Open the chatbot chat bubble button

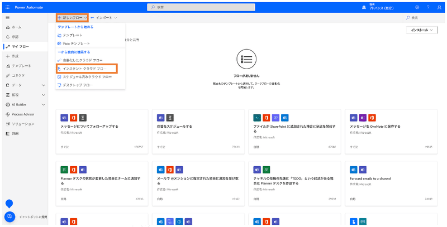pyautogui.click(x=9, y=217)
